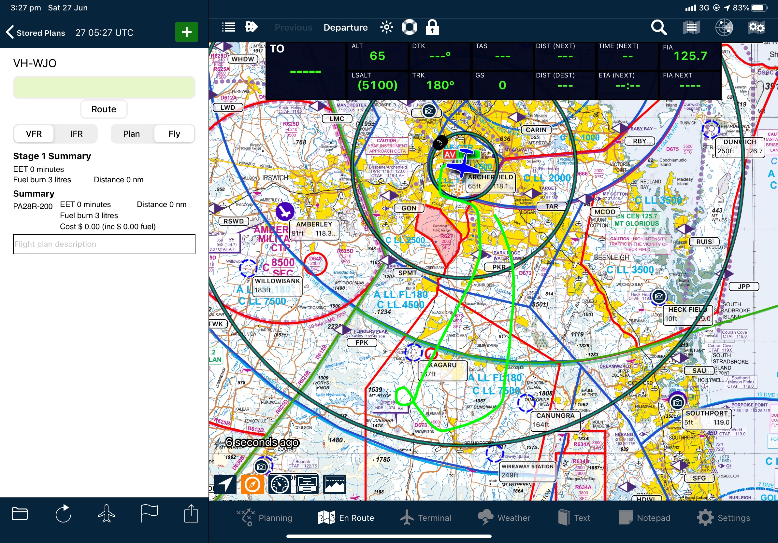Open the Weather tab
Image resolution: width=778 pixels, height=543 pixels.
click(504, 518)
